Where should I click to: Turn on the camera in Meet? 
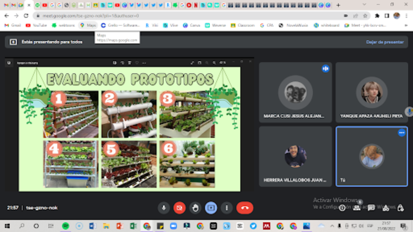coord(179,208)
